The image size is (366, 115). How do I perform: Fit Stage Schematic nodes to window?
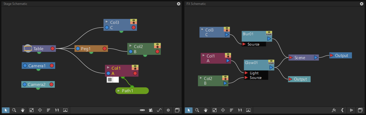pyautogui.click(x=32, y=110)
